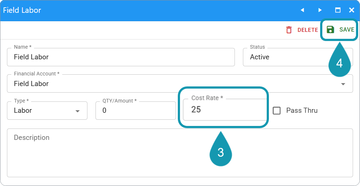The height and width of the screenshot is (186, 360).
Task: Open the Status Active dropdown
Action: tap(298, 57)
